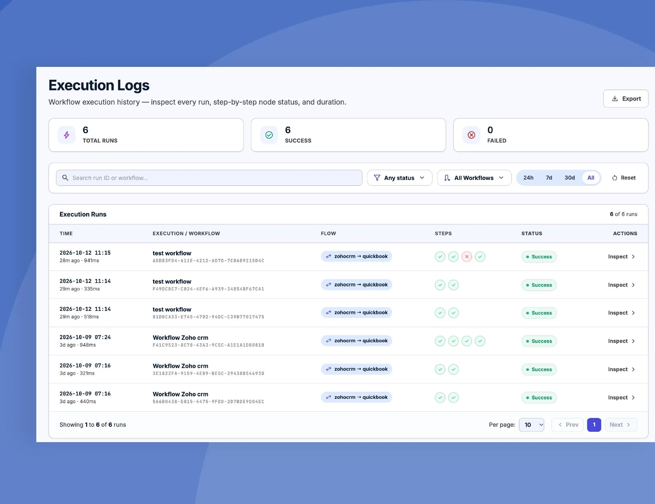Open the Per page 10 selector
655x504 pixels.
531,425
